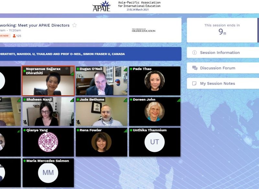Click signal strength icon on Dugan O'Neil's tile

(125, 69)
